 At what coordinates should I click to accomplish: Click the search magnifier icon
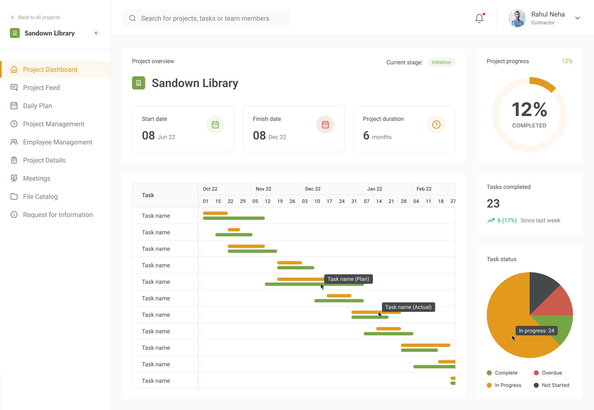pyautogui.click(x=132, y=18)
